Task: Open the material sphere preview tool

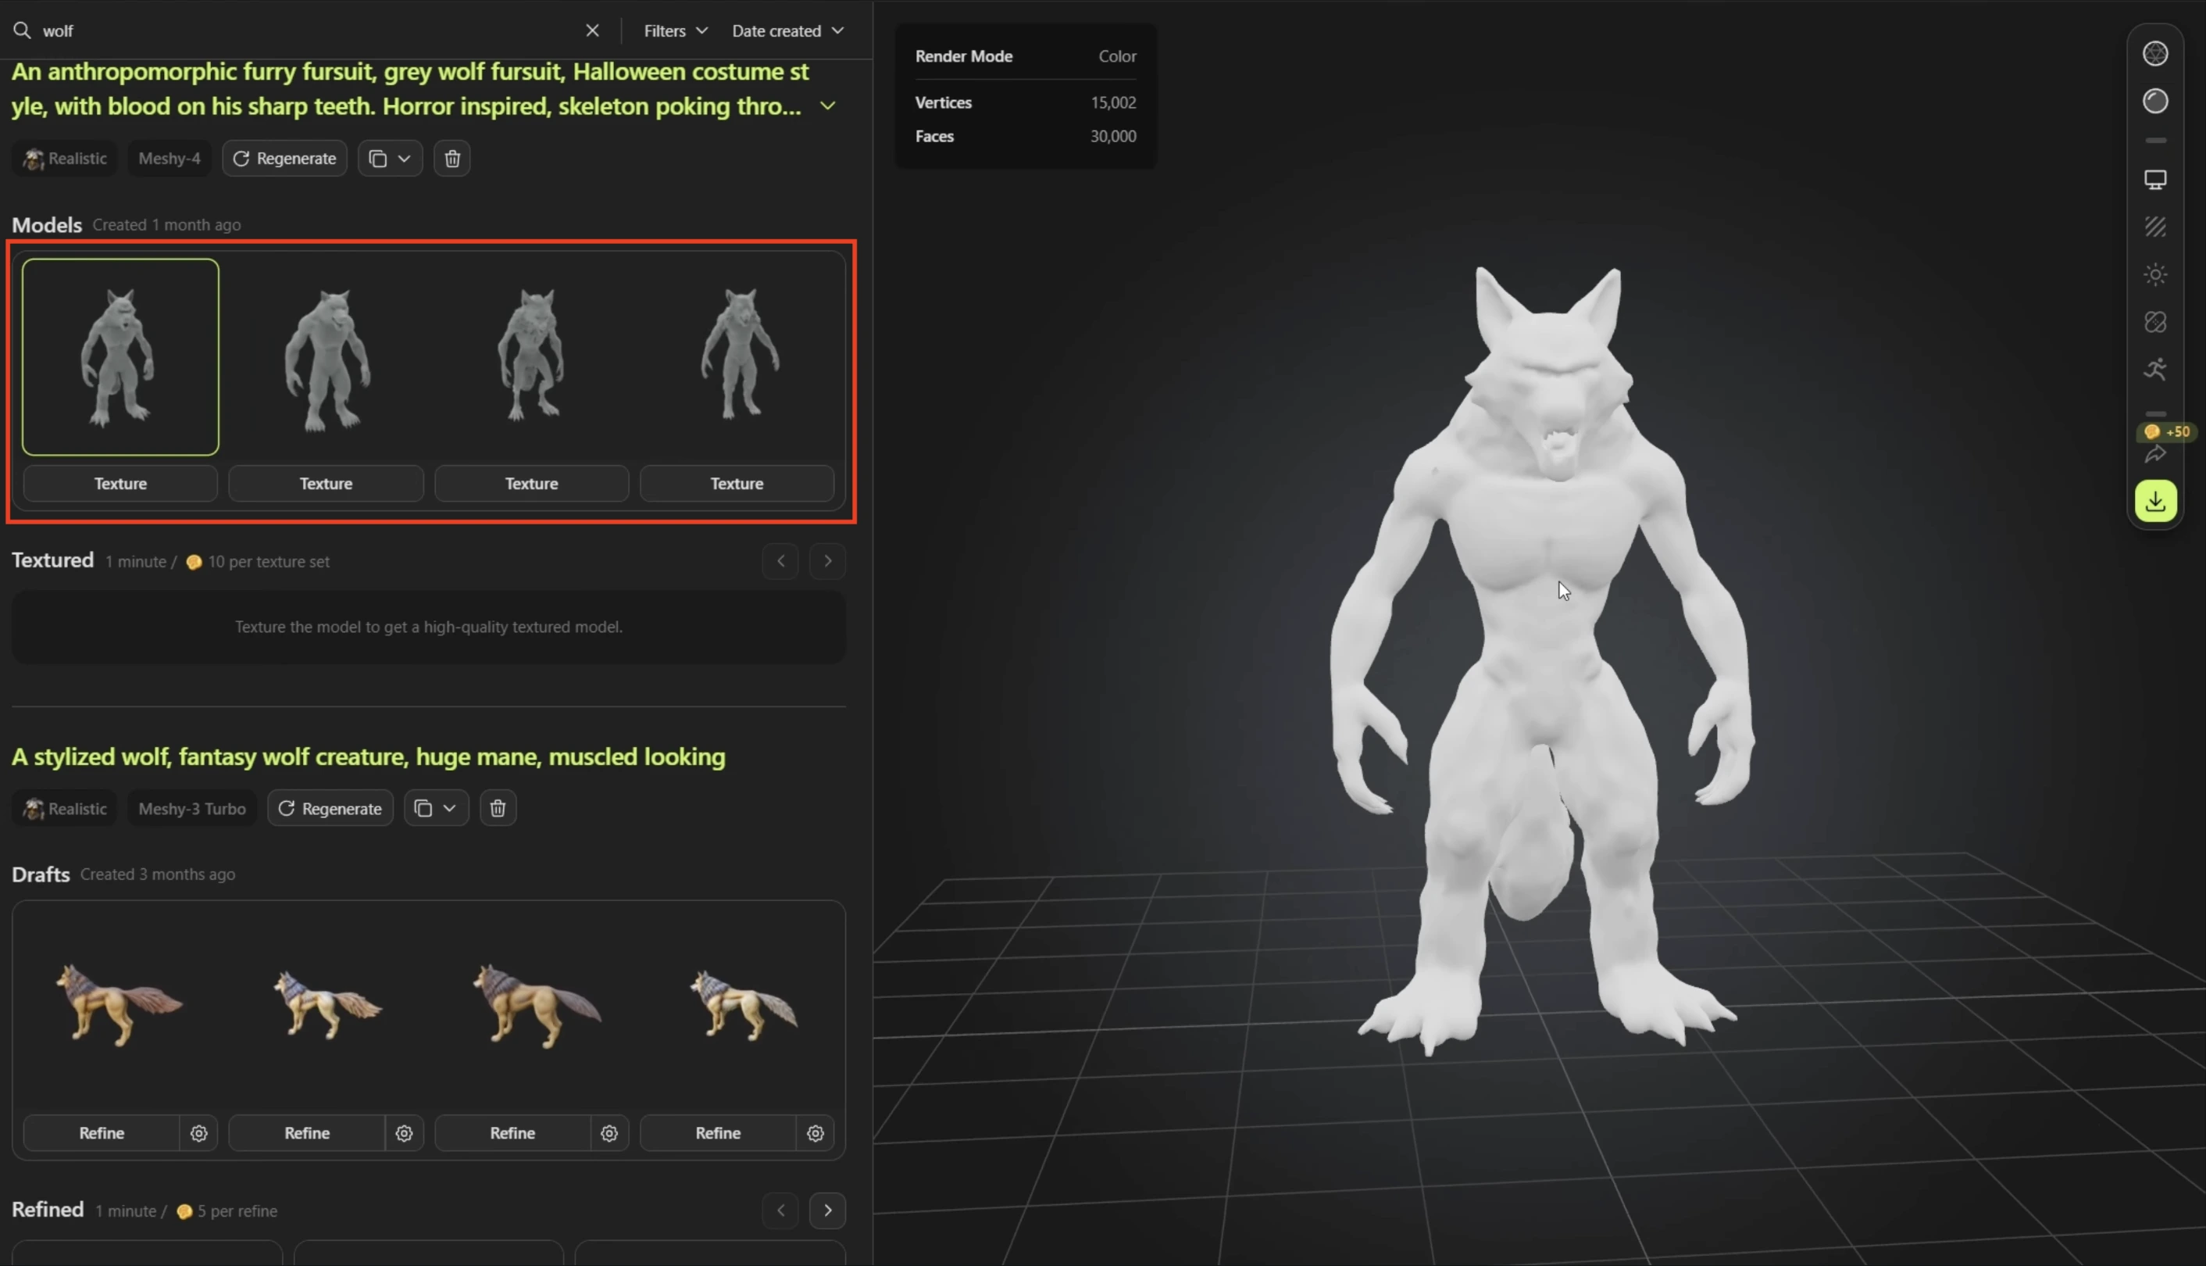Action: (2155, 101)
